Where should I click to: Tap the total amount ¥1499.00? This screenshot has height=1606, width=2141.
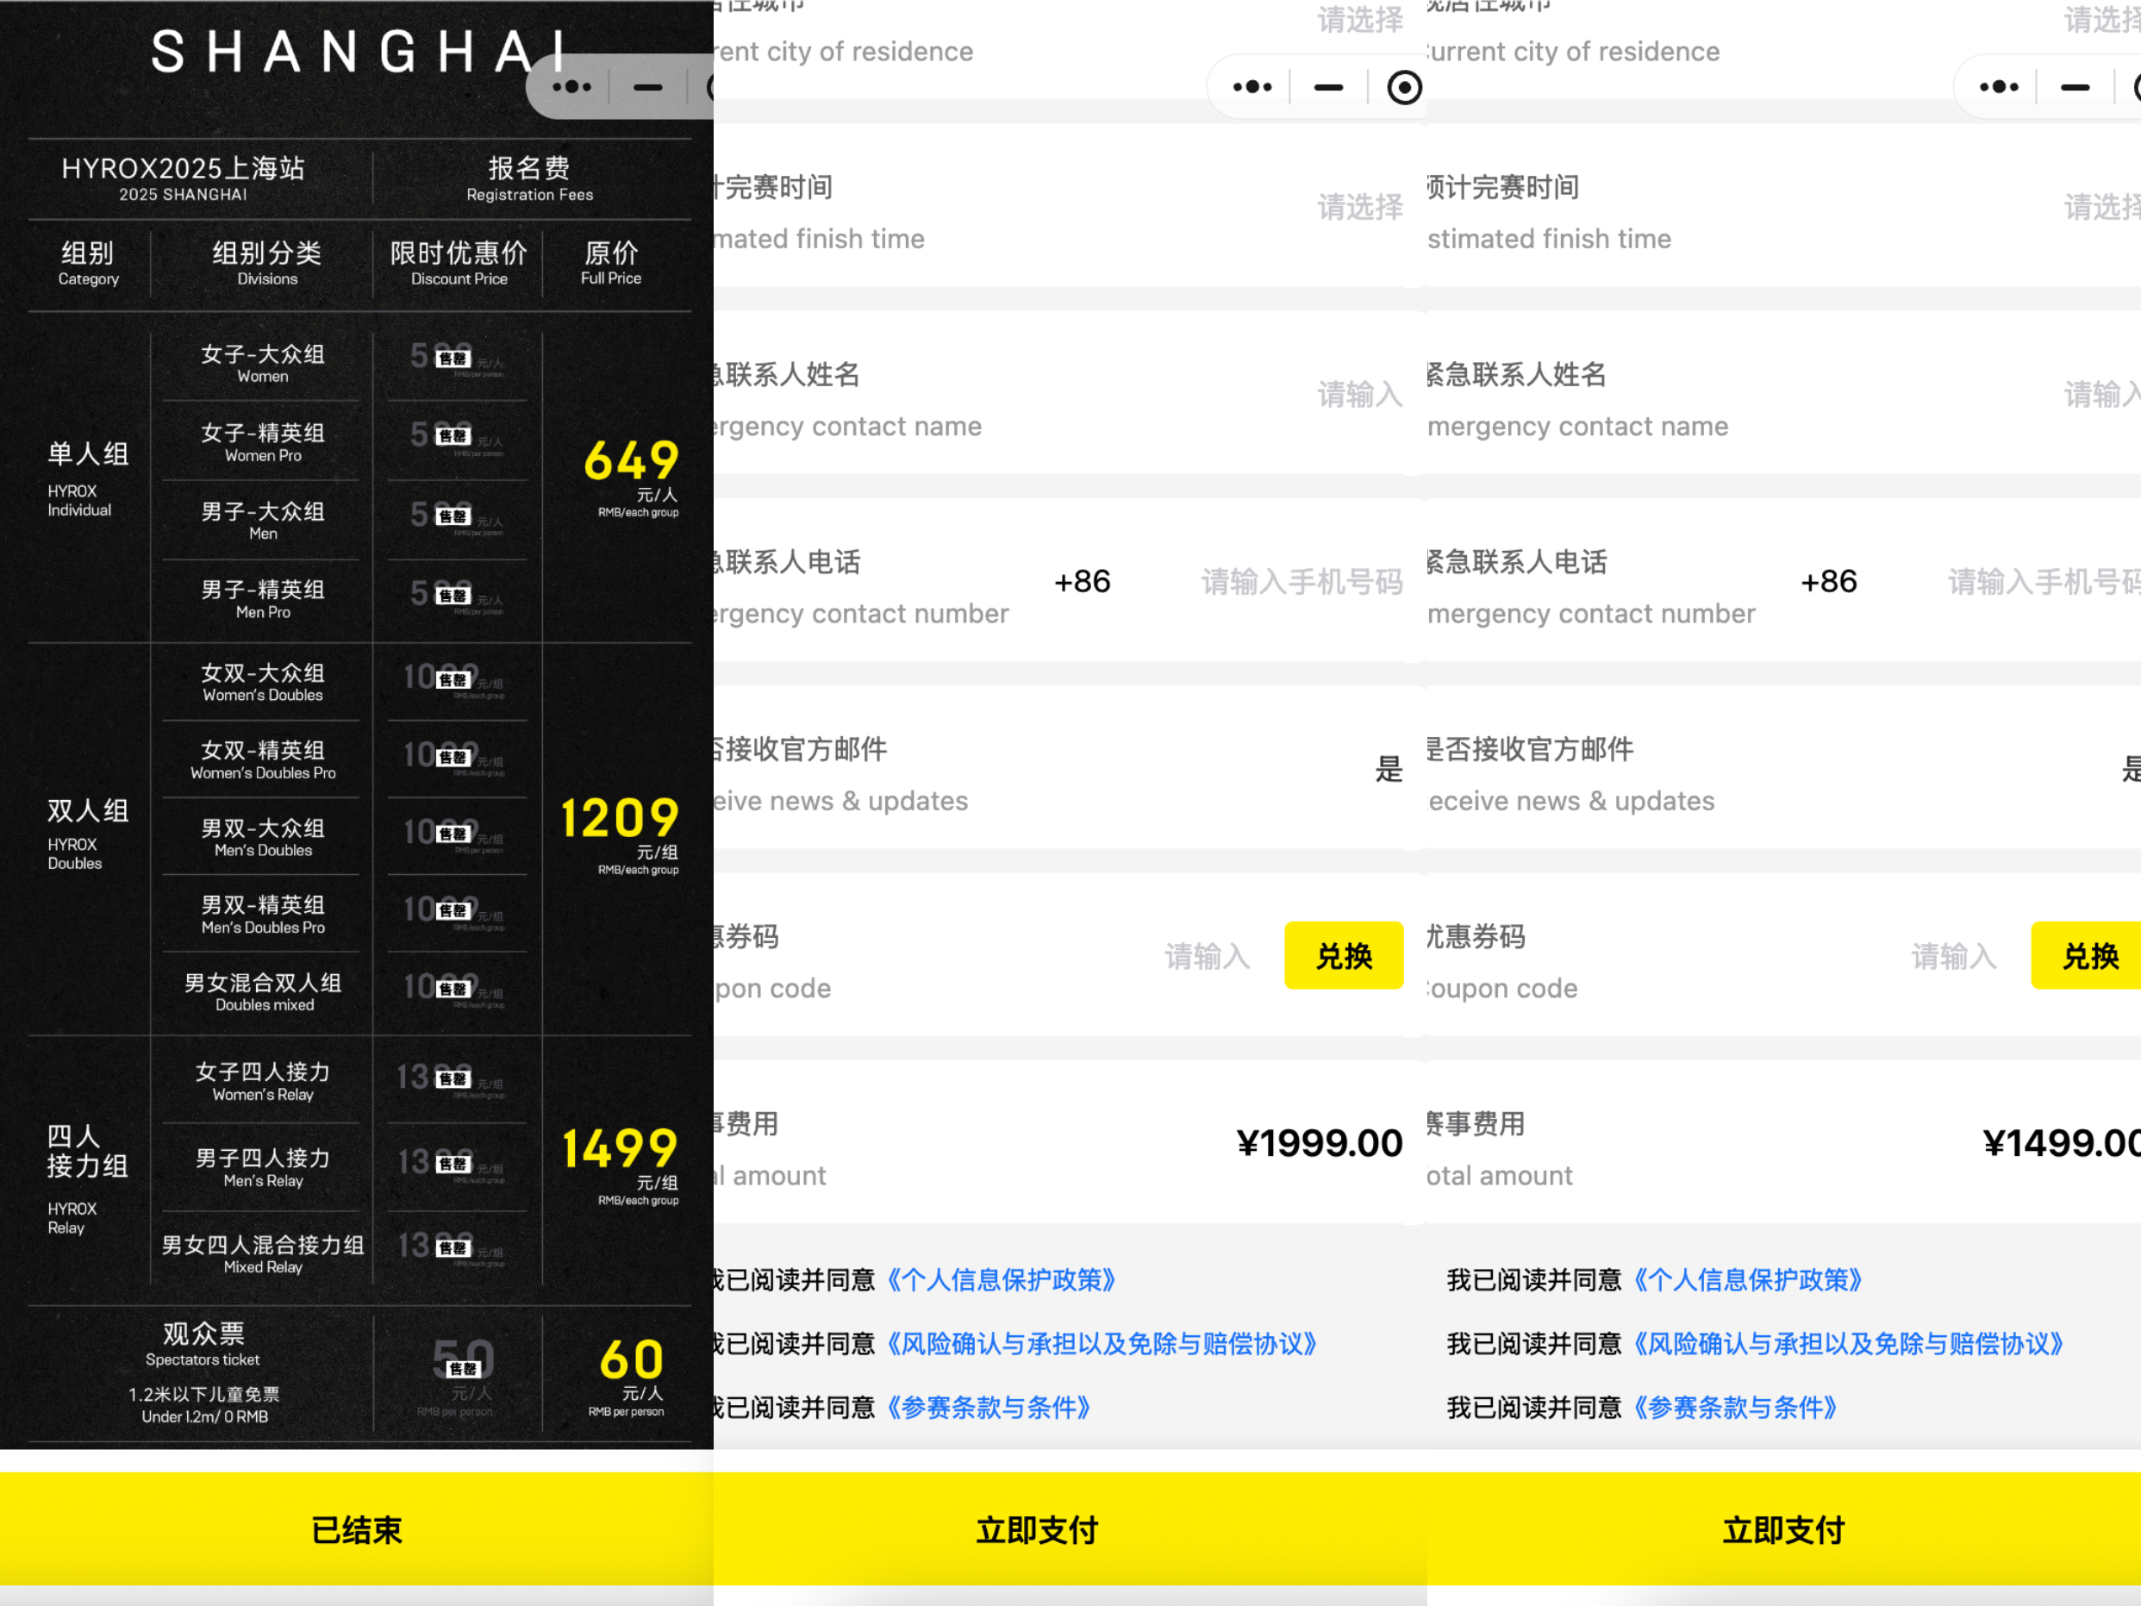2062,1143
